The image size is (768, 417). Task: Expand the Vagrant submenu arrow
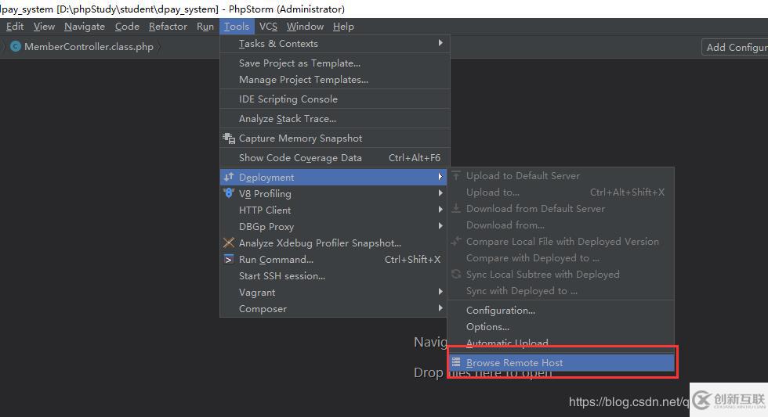pos(440,292)
